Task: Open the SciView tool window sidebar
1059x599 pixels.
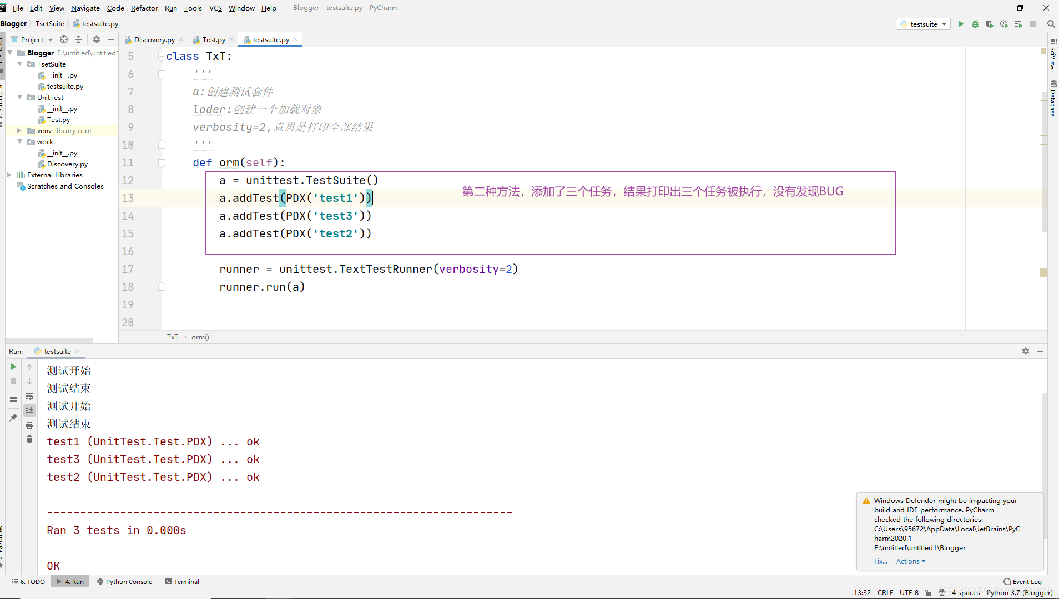Action: click(1053, 54)
